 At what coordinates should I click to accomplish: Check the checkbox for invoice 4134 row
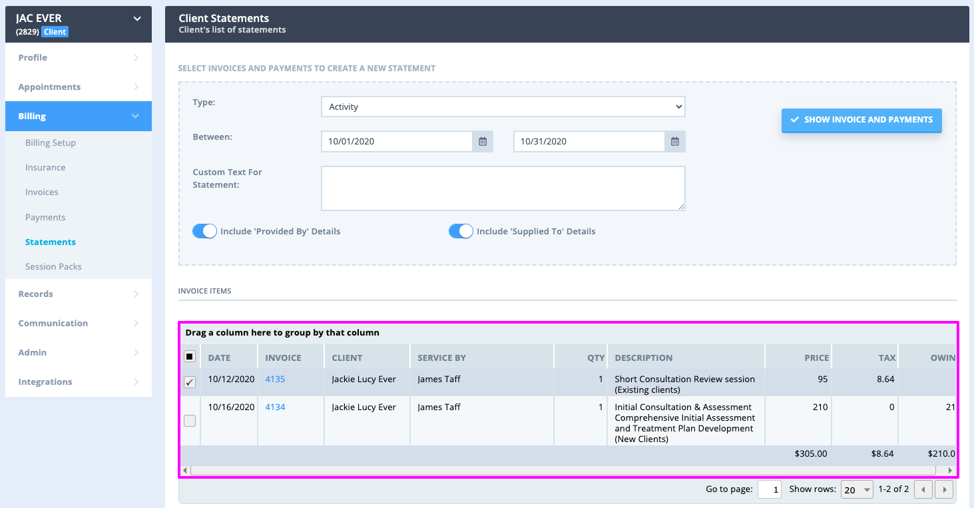click(x=190, y=421)
